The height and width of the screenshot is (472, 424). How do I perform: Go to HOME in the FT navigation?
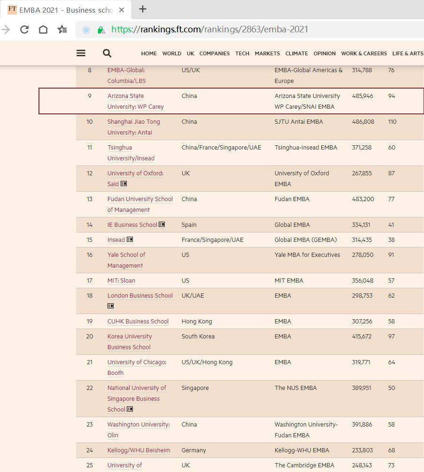point(149,53)
